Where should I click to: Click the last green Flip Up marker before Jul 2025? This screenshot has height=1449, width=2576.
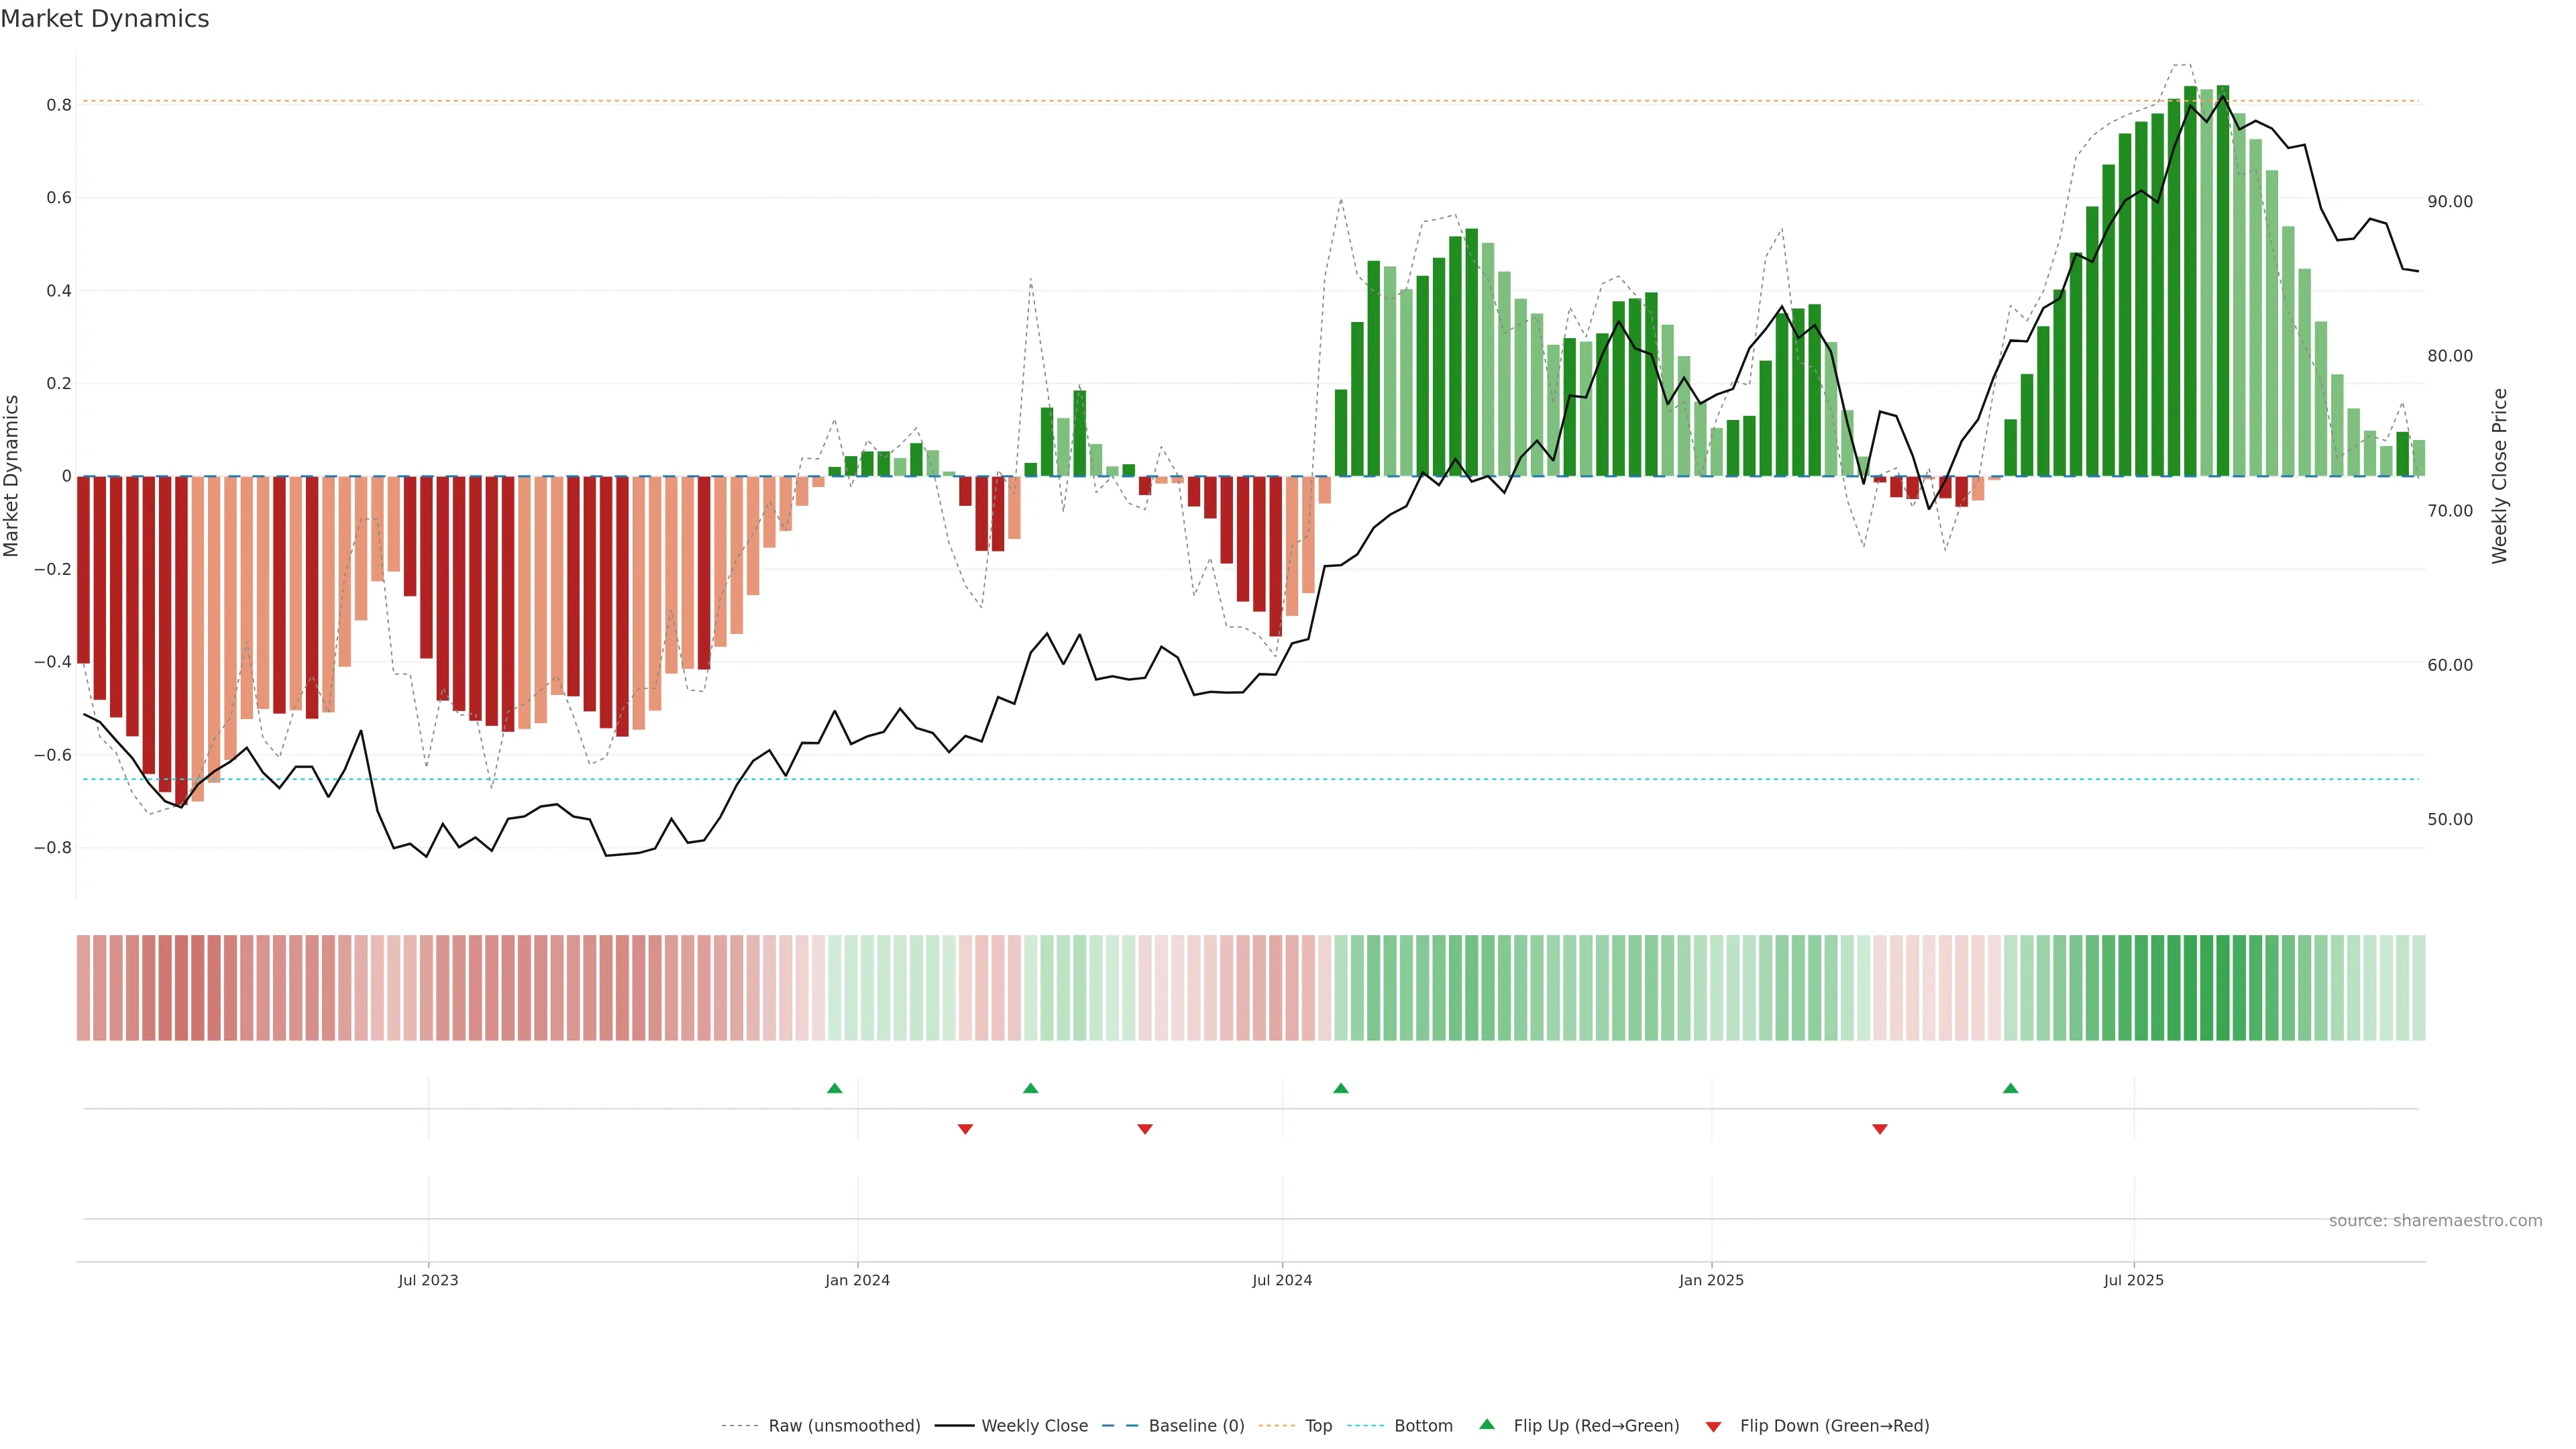[x=2010, y=1088]
